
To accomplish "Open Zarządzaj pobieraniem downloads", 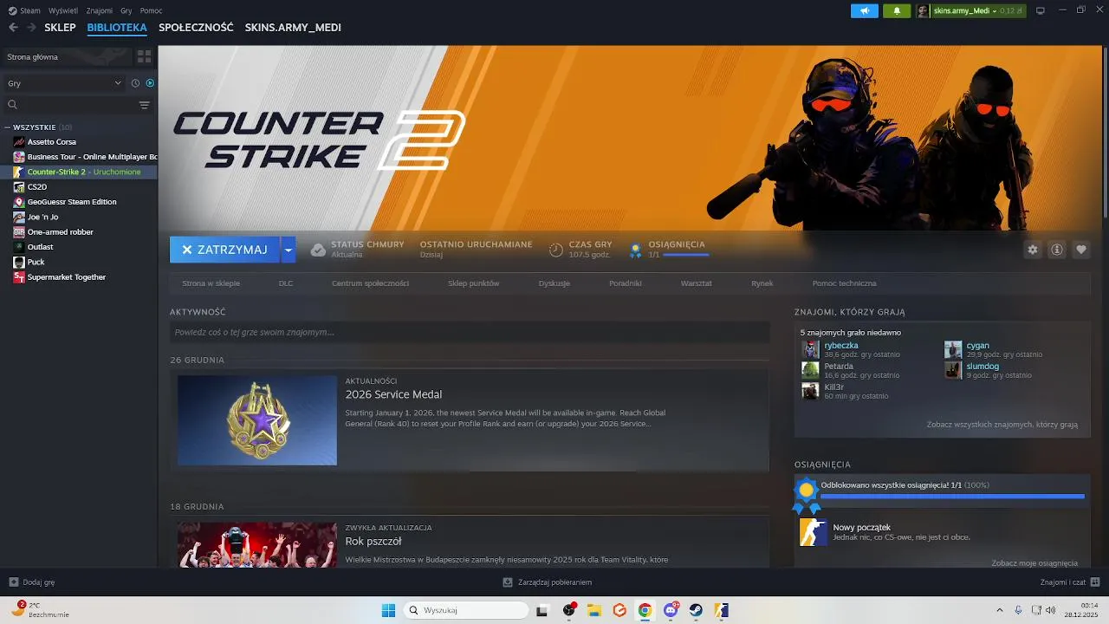I will (547, 582).
